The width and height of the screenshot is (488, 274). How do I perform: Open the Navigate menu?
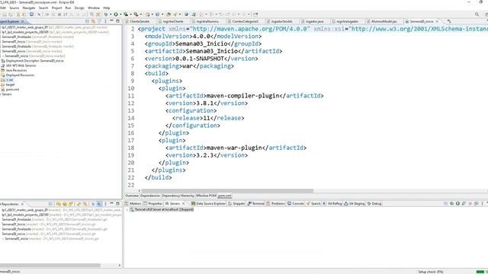(29, 8)
